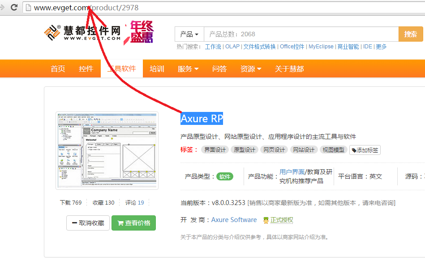Click the 取消收藏 button

pos(88,223)
